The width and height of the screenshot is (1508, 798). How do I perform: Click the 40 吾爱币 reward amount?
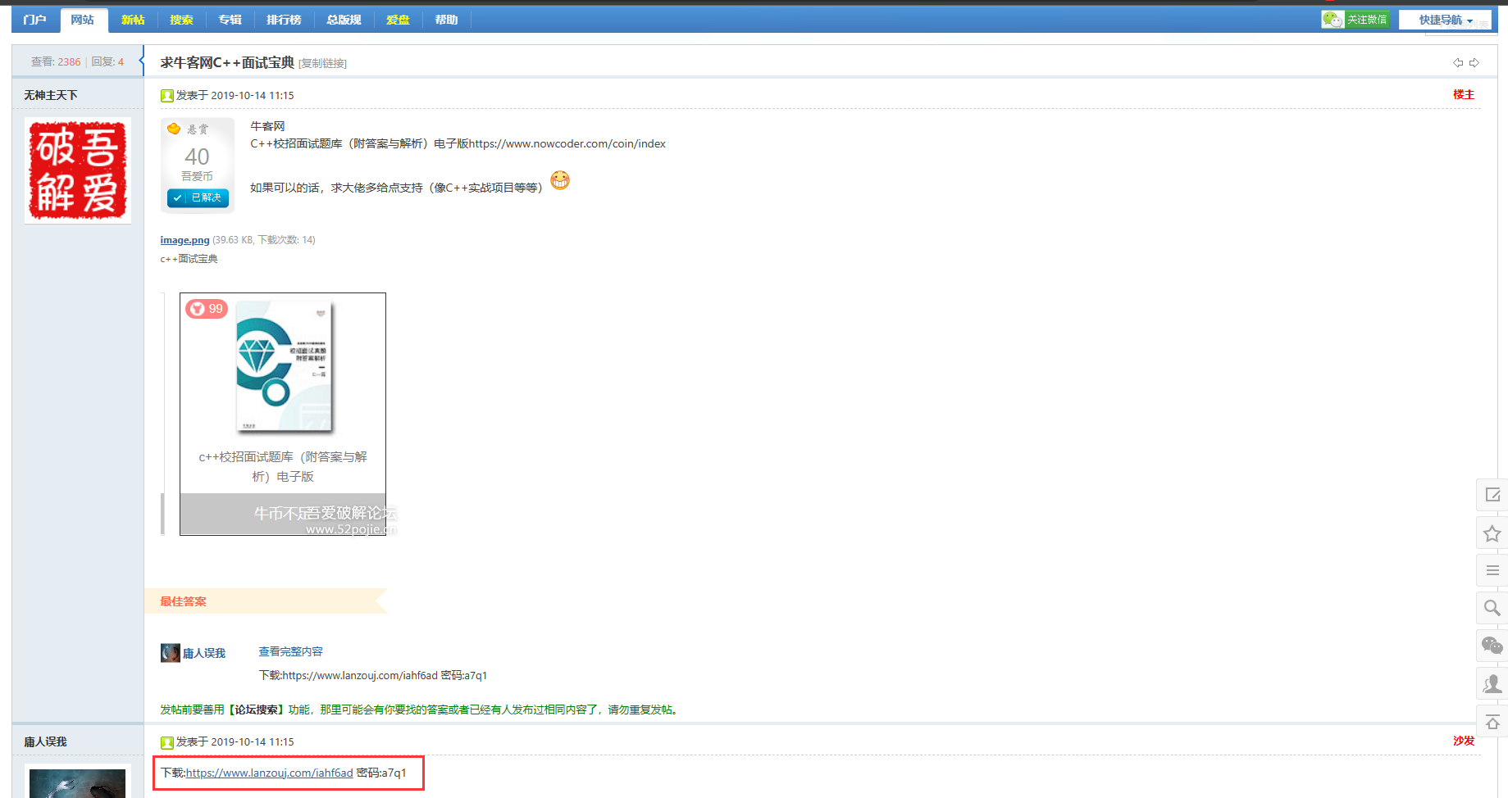click(197, 162)
